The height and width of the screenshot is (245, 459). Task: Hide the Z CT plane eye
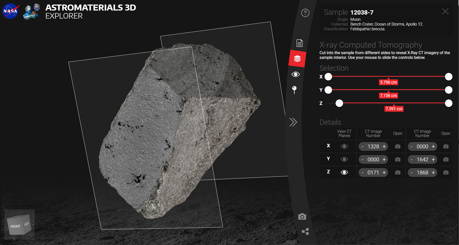344,172
